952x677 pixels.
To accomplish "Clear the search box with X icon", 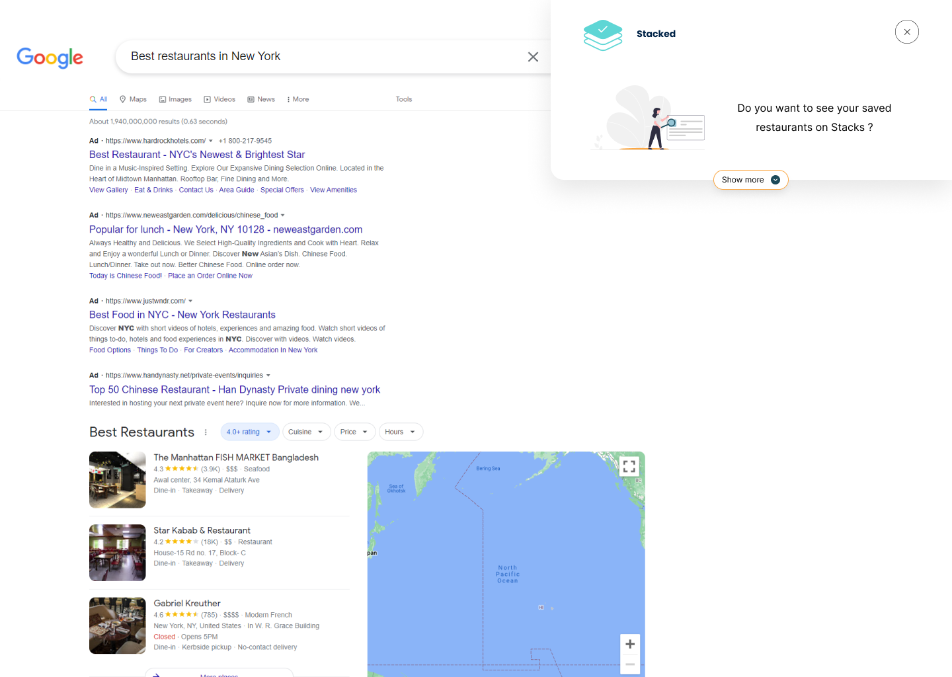I will coord(533,57).
